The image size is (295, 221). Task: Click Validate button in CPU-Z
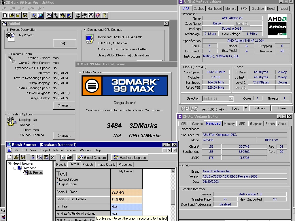[260, 108]
